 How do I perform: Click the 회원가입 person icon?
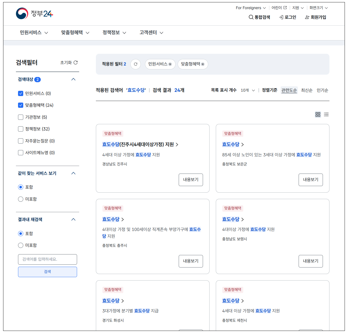pos(306,17)
